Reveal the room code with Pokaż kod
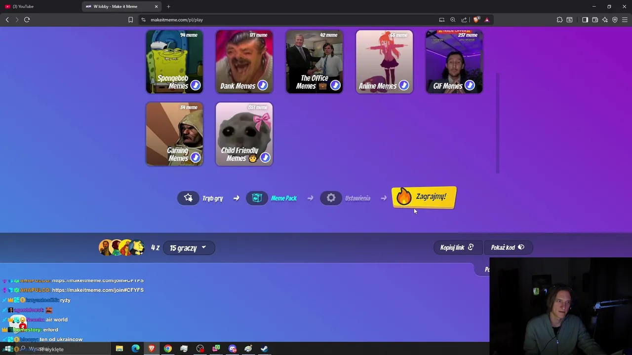This screenshot has width=632, height=355. (508, 248)
